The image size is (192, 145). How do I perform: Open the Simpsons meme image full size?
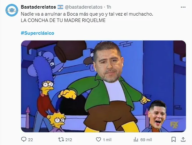pos(104,86)
